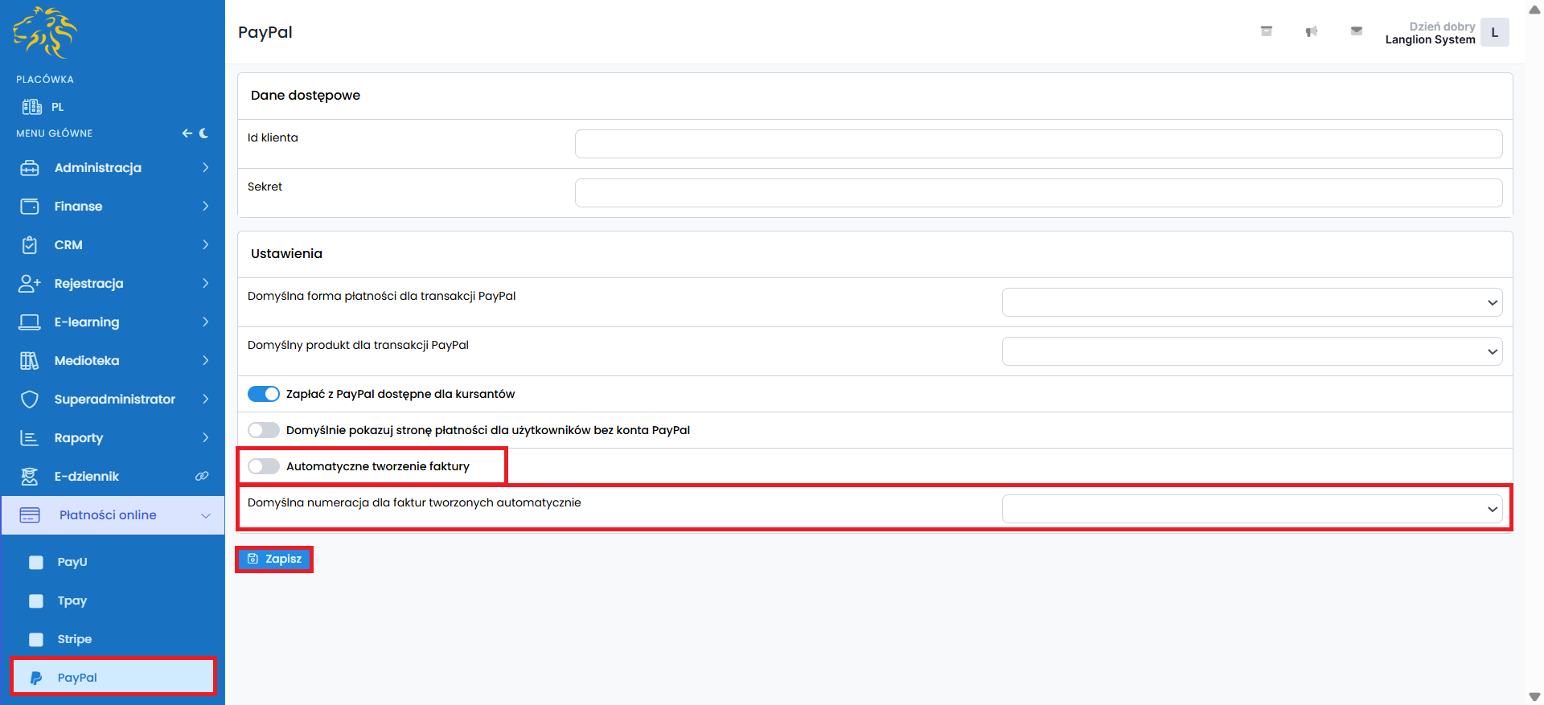Open the Stripe payments menu item
This screenshot has width=1544, height=705.
[75, 639]
